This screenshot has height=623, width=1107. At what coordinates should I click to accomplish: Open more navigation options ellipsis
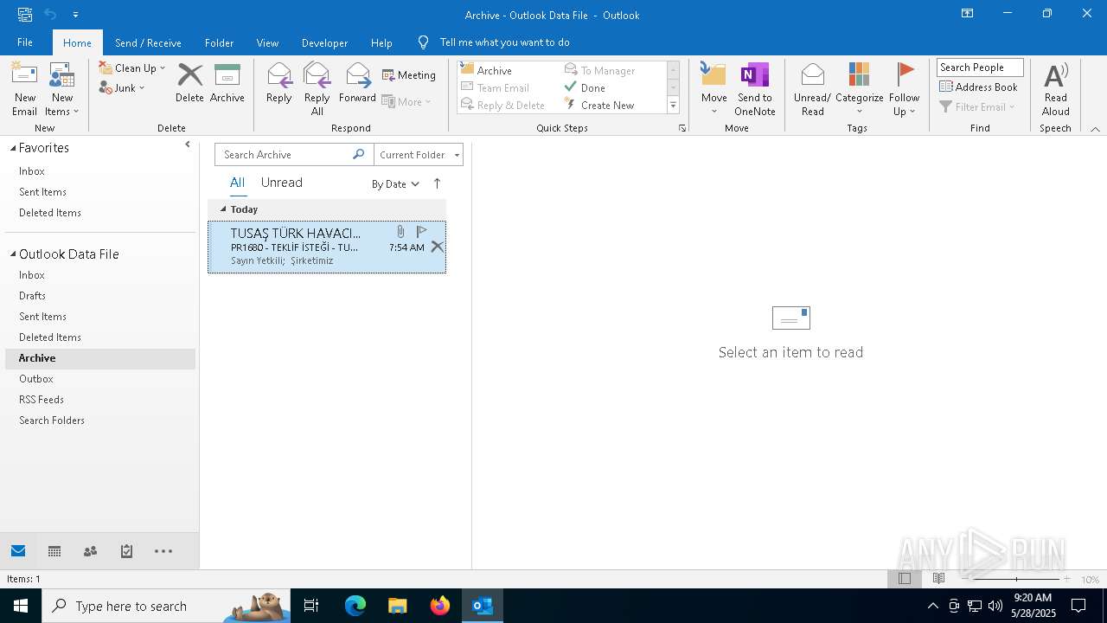click(163, 551)
